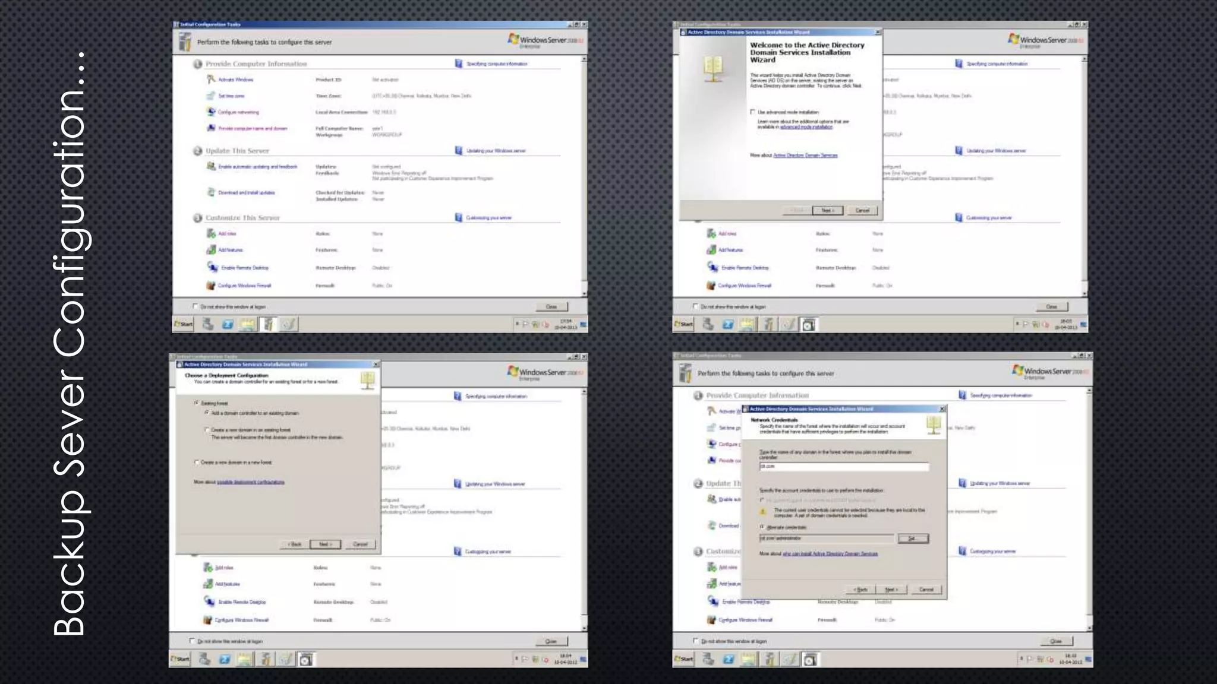Click Add roles icon in top-right screenshot
Image resolution: width=1217 pixels, height=684 pixels.
711,233
